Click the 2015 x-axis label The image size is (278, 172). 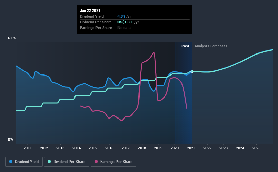93,148
